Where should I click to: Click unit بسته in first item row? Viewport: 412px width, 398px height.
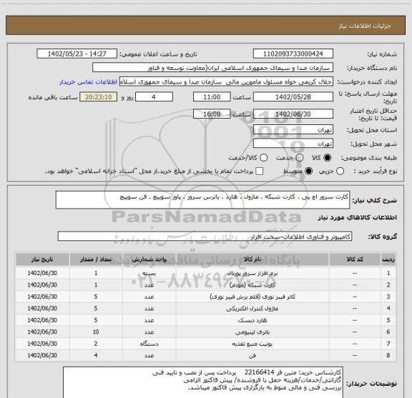(149, 273)
